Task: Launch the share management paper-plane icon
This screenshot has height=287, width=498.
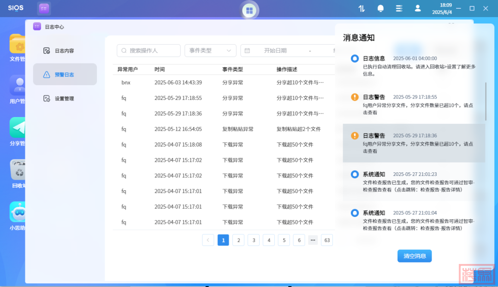Action: [x=18, y=128]
